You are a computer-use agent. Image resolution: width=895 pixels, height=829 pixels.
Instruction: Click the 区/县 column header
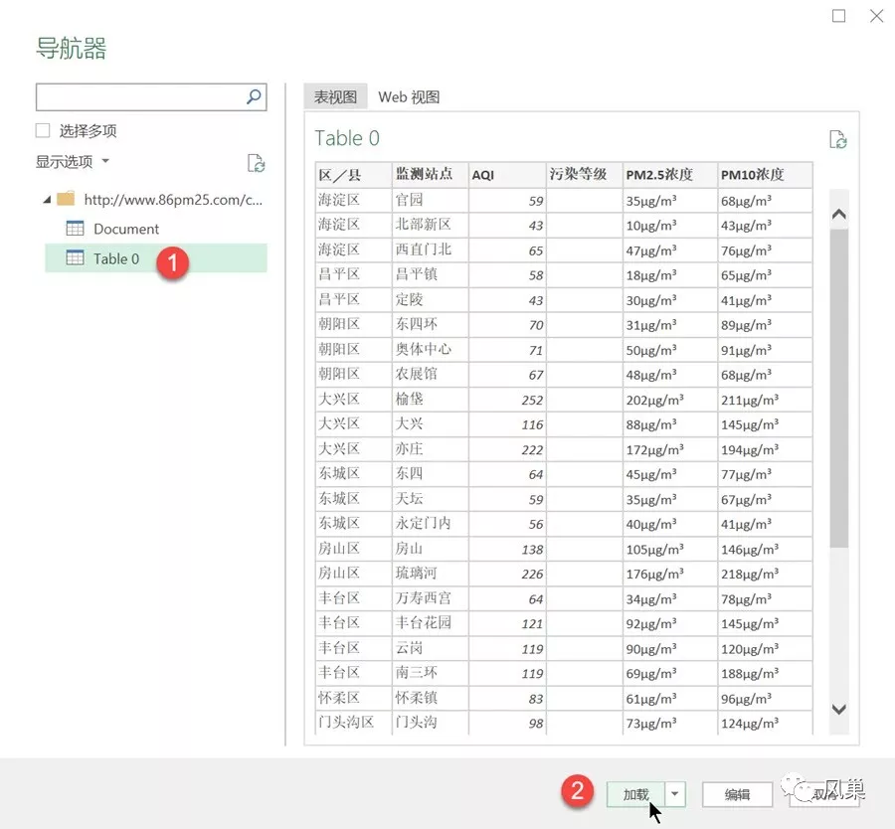353,175
